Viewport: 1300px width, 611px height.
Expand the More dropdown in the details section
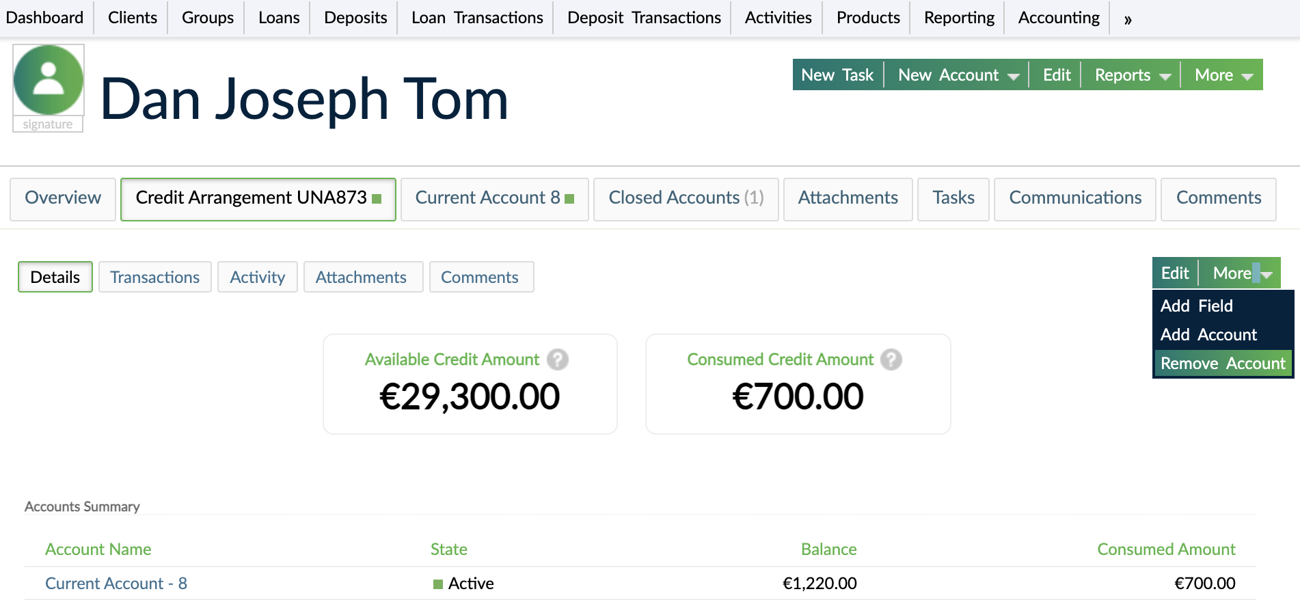point(1234,273)
